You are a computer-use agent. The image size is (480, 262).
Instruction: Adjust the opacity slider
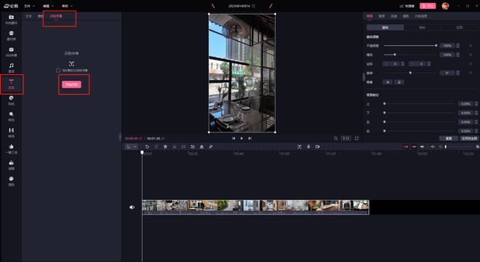pyautogui.click(x=410, y=46)
